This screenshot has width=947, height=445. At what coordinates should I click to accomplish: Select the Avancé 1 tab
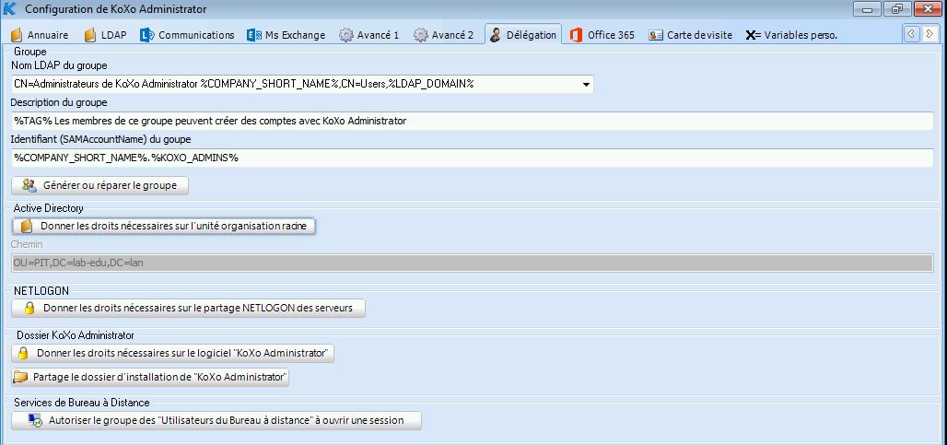[369, 35]
